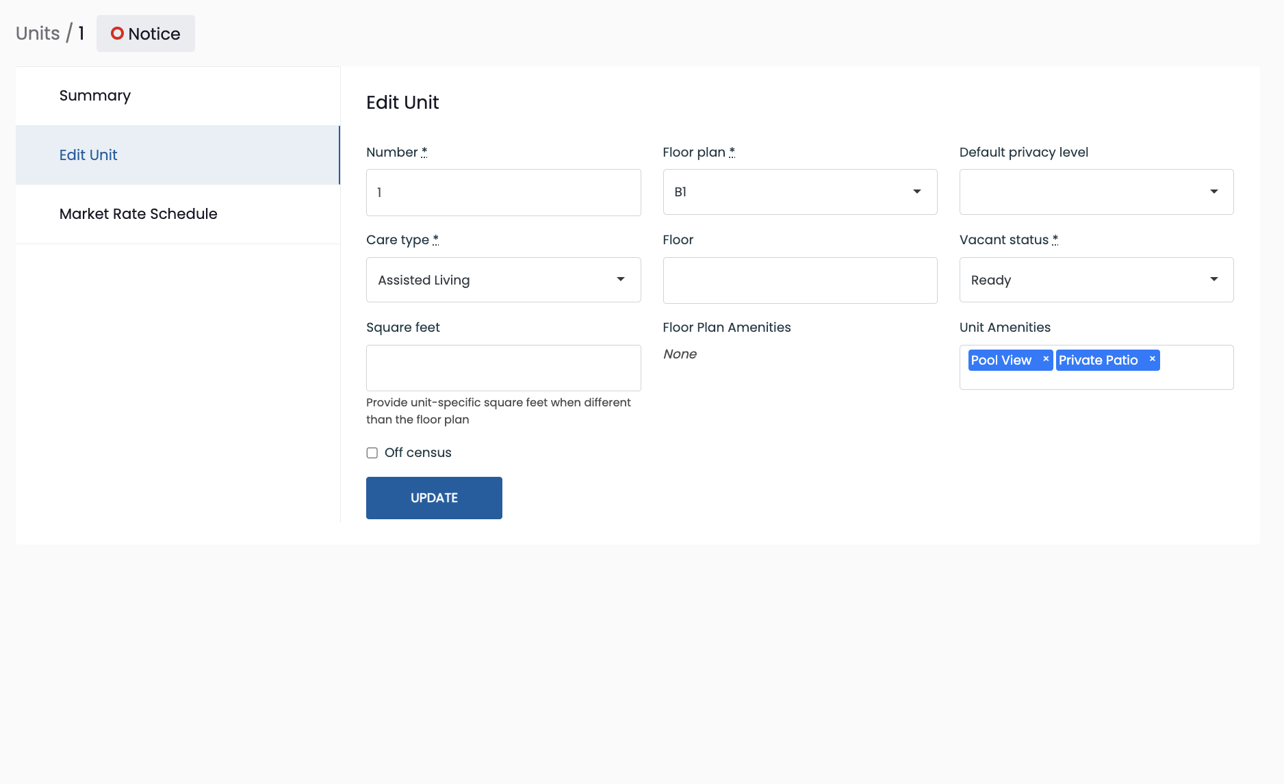The width and height of the screenshot is (1284, 784).
Task: Remove the Pool View amenity tag
Action: pyautogui.click(x=1046, y=359)
